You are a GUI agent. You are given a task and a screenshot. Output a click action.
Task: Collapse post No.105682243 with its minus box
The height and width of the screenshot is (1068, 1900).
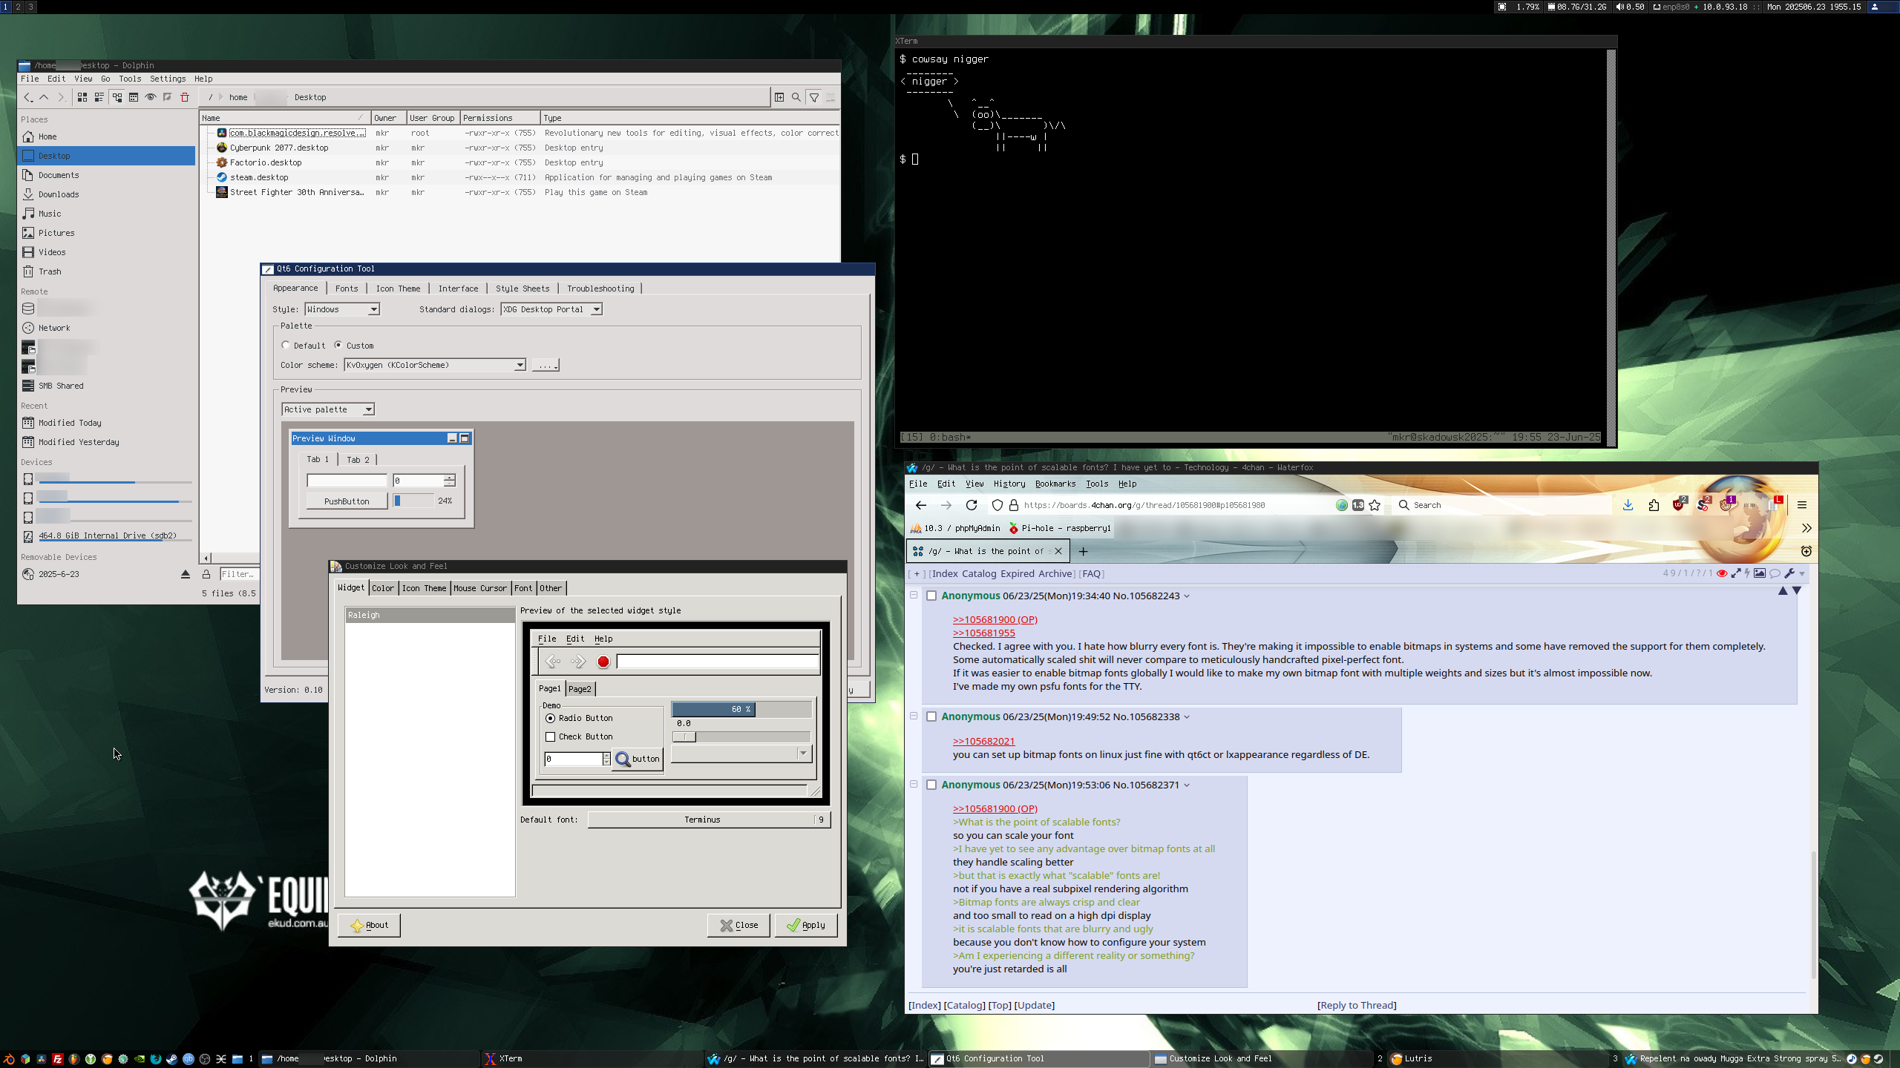[x=914, y=595]
